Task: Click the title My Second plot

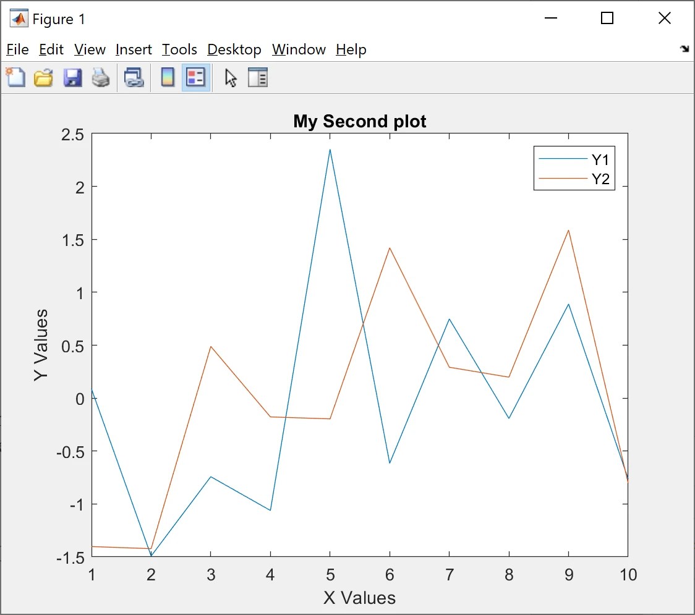Action: [360, 121]
